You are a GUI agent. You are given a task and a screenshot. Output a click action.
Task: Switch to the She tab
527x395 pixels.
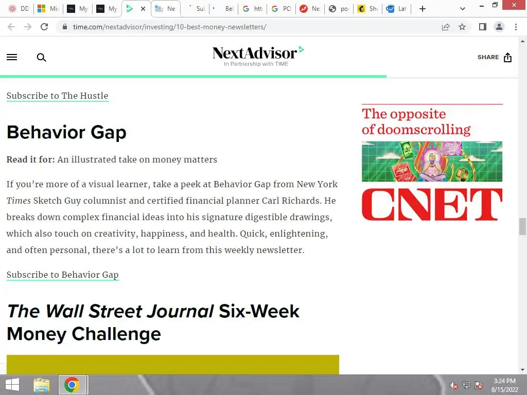pos(367,9)
